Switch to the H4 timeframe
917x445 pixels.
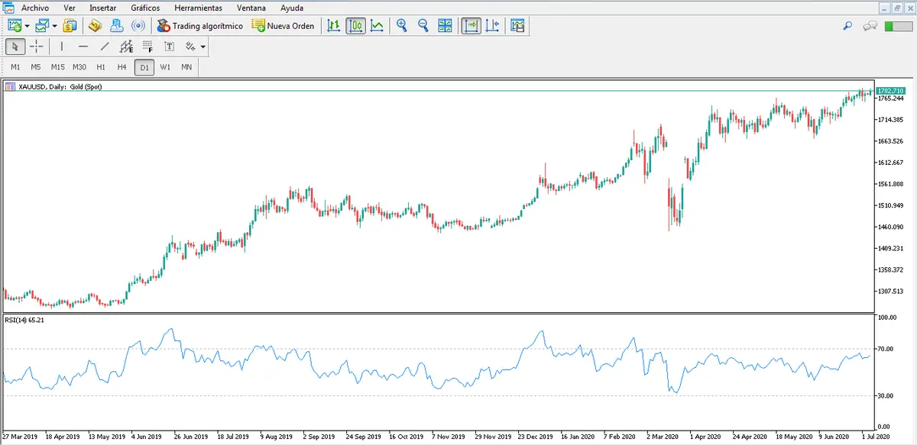tap(122, 67)
